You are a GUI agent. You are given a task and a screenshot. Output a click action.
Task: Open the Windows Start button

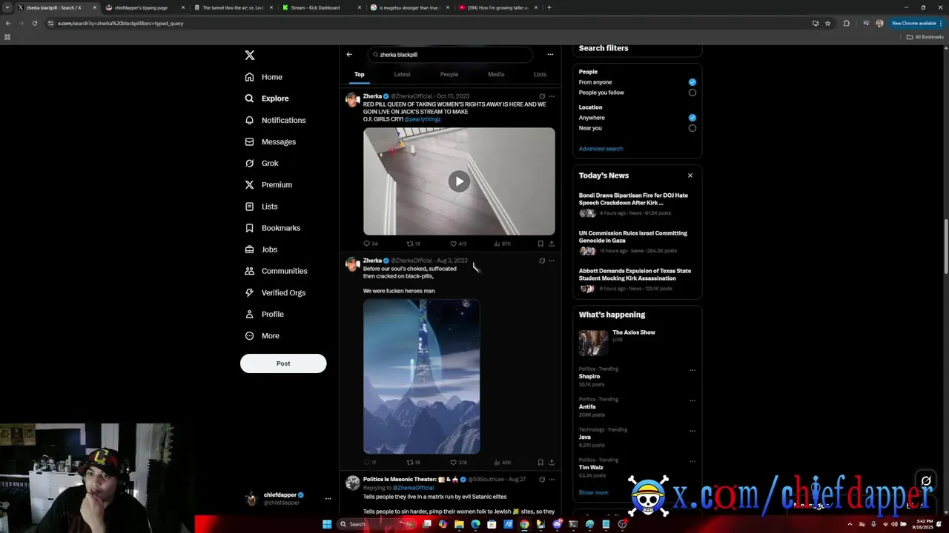pyautogui.click(x=326, y=524)
